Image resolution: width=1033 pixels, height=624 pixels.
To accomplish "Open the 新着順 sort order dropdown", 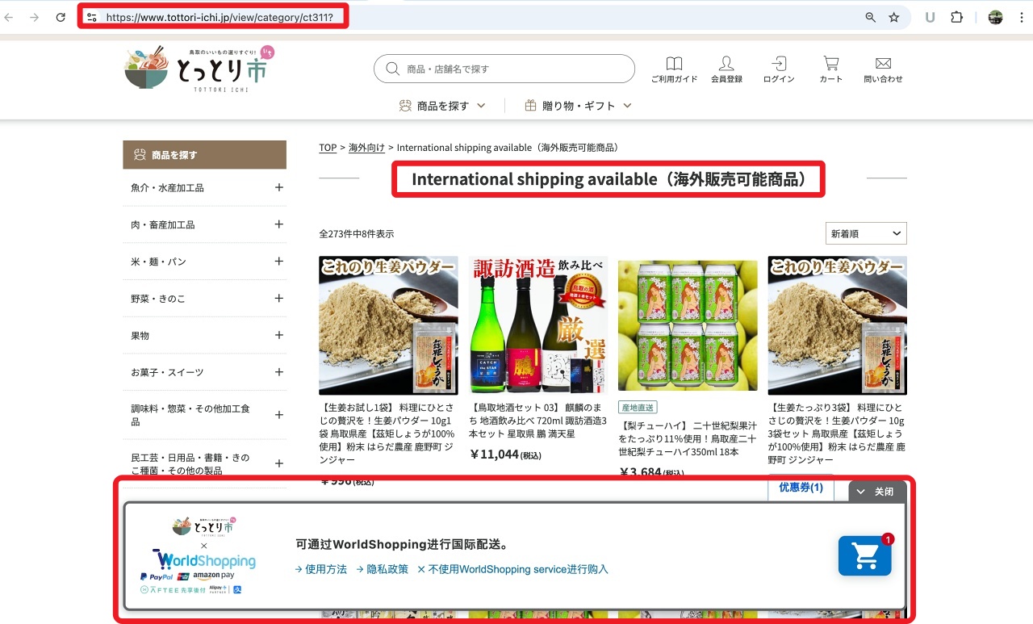I will click(865, 232).
